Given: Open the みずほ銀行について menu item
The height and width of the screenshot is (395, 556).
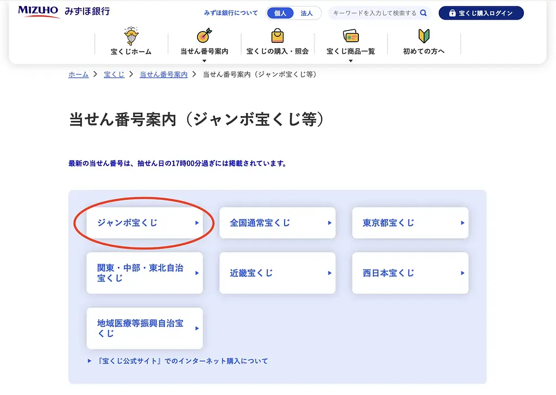Looking at the screenshot, I should point(231,12).
